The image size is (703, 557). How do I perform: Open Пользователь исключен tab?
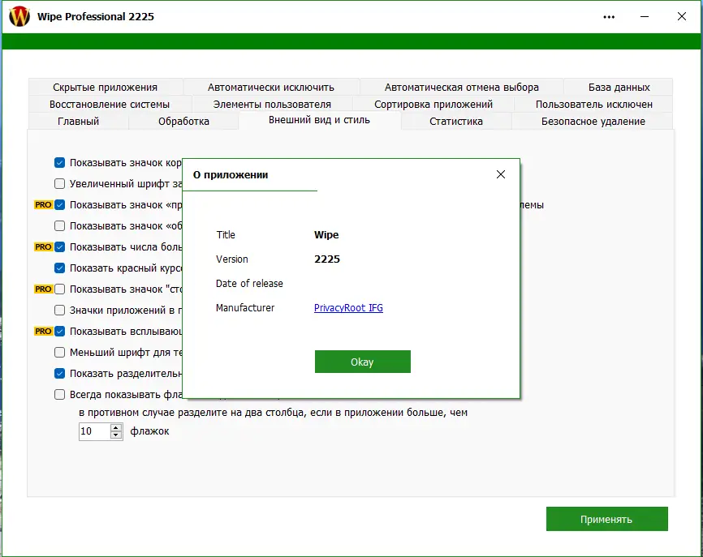pyautogui.click(x=593, y=104)
